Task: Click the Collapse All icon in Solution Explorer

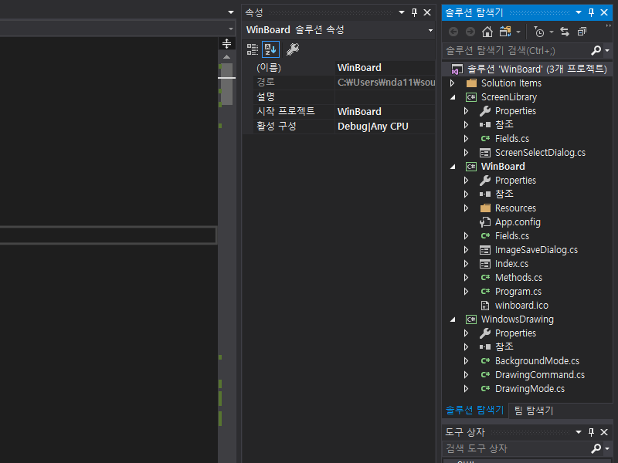Action: 582,32
